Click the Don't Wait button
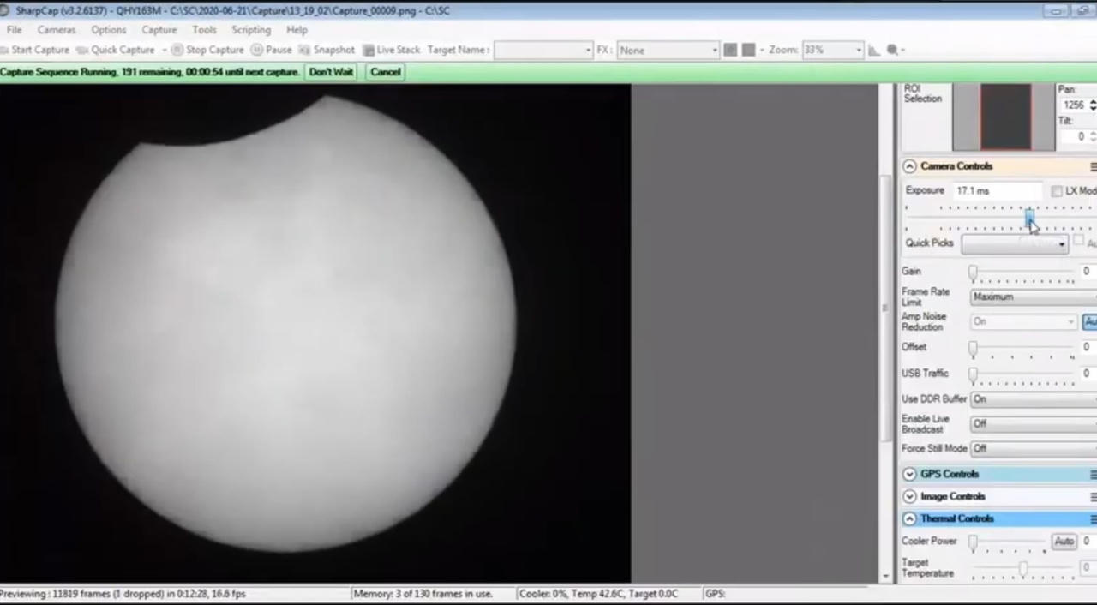 click(x=331, y=72)
